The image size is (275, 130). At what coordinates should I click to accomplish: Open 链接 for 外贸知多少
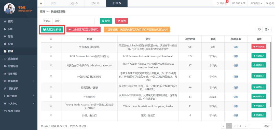pos(236,97)
